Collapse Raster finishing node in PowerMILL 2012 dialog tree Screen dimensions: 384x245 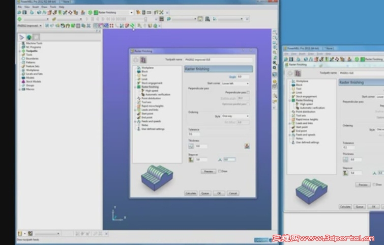[135, 87]
